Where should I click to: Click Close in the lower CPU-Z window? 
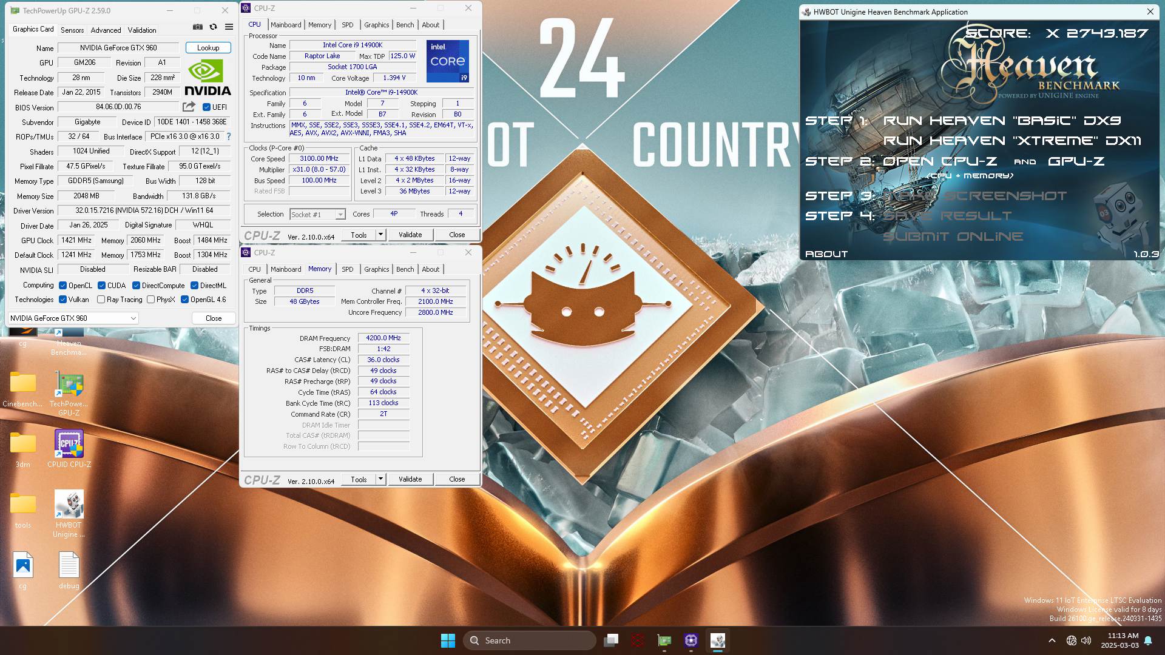pos(457,479)
